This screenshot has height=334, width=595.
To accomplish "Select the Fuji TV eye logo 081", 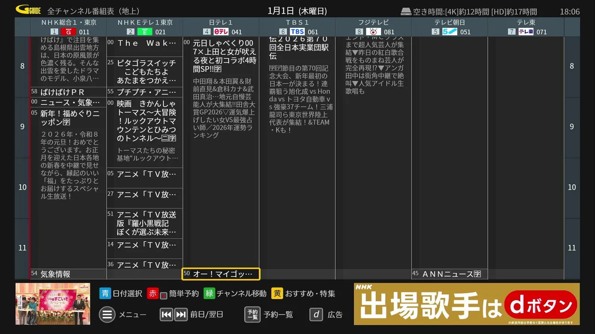I will (x=373, y=32).
